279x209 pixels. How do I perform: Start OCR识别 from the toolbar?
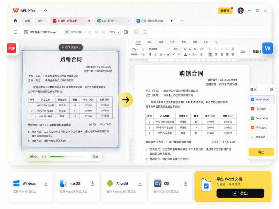pos(73,32)
